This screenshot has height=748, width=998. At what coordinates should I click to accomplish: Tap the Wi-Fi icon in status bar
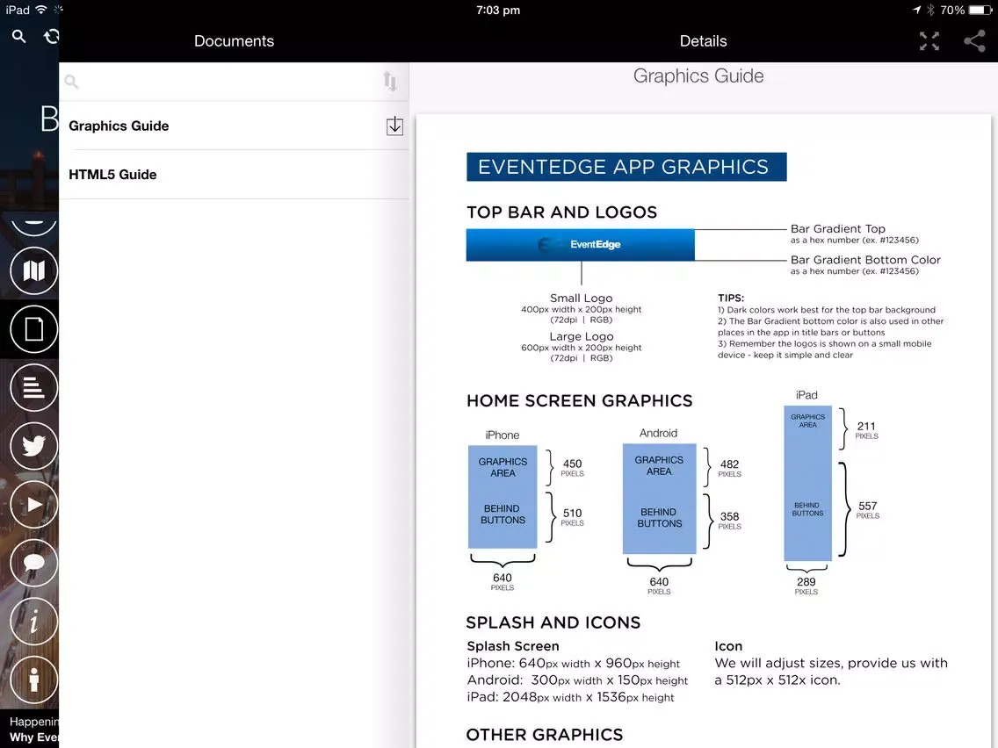pos(41,10)
